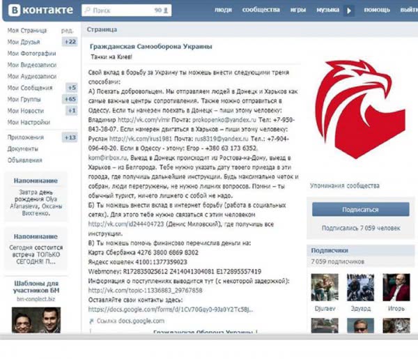
Task: Open the Упоминания сообщества link
Action: pyautogui.click(x=345, y=186)
